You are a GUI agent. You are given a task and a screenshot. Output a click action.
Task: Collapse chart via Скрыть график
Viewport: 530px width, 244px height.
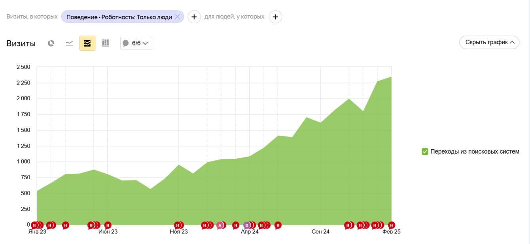pos(489,42)
